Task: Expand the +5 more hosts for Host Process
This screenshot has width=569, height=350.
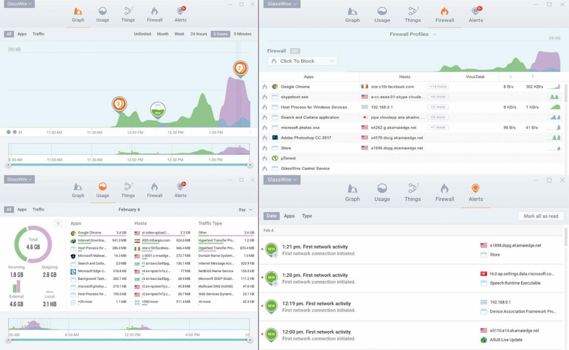Action: coord(438,107)
